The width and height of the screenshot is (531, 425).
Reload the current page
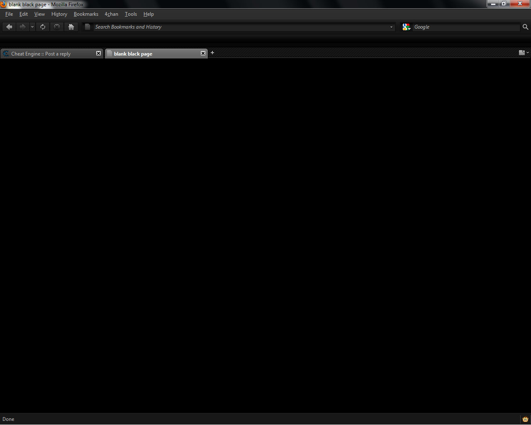coord(43,27)
